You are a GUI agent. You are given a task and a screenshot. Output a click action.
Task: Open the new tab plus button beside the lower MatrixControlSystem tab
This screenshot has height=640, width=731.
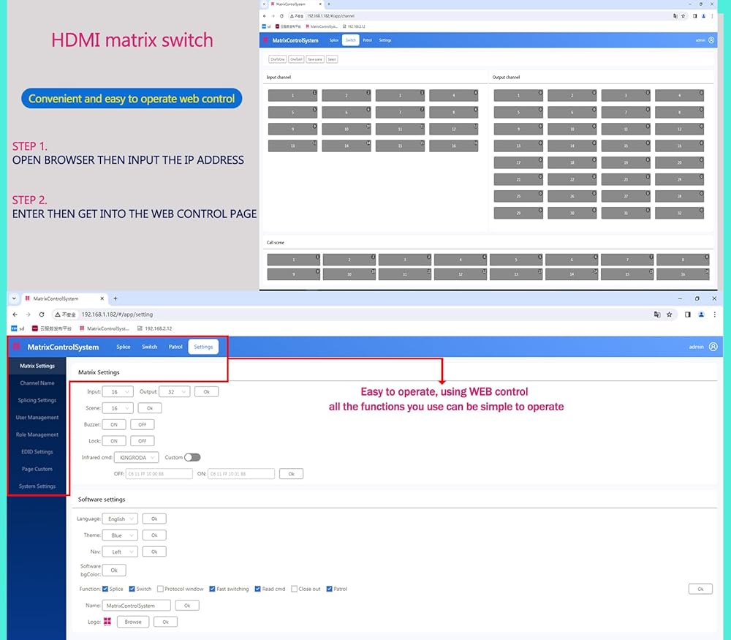[x=115, y=298]
